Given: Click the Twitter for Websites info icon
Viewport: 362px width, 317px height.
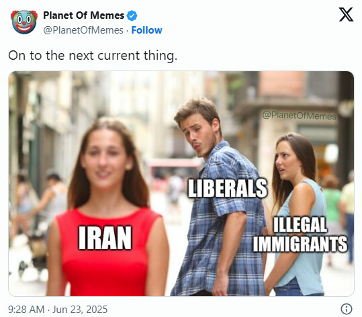Looking at the screenshot, I should [347, 309].
